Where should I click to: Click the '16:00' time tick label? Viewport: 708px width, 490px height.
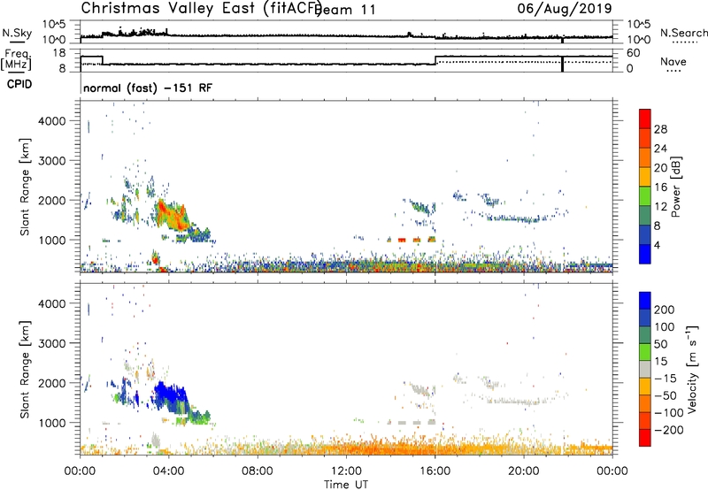click(435, 471)
